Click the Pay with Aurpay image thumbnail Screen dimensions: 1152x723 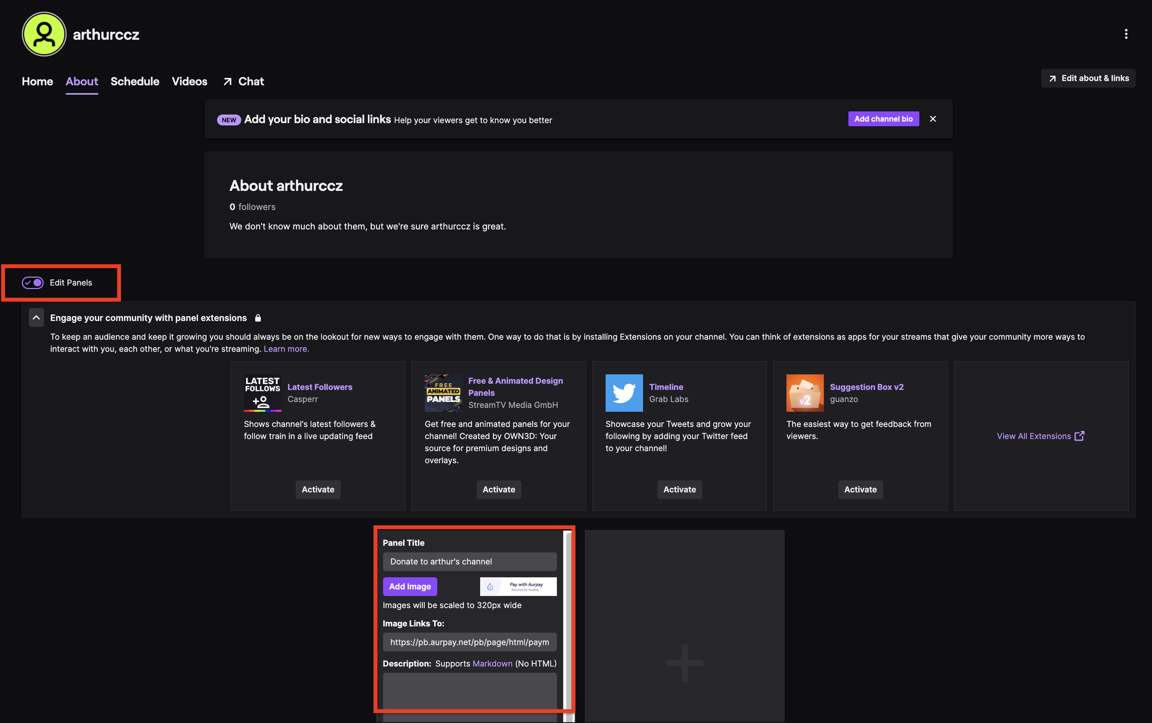click(518, 586)
